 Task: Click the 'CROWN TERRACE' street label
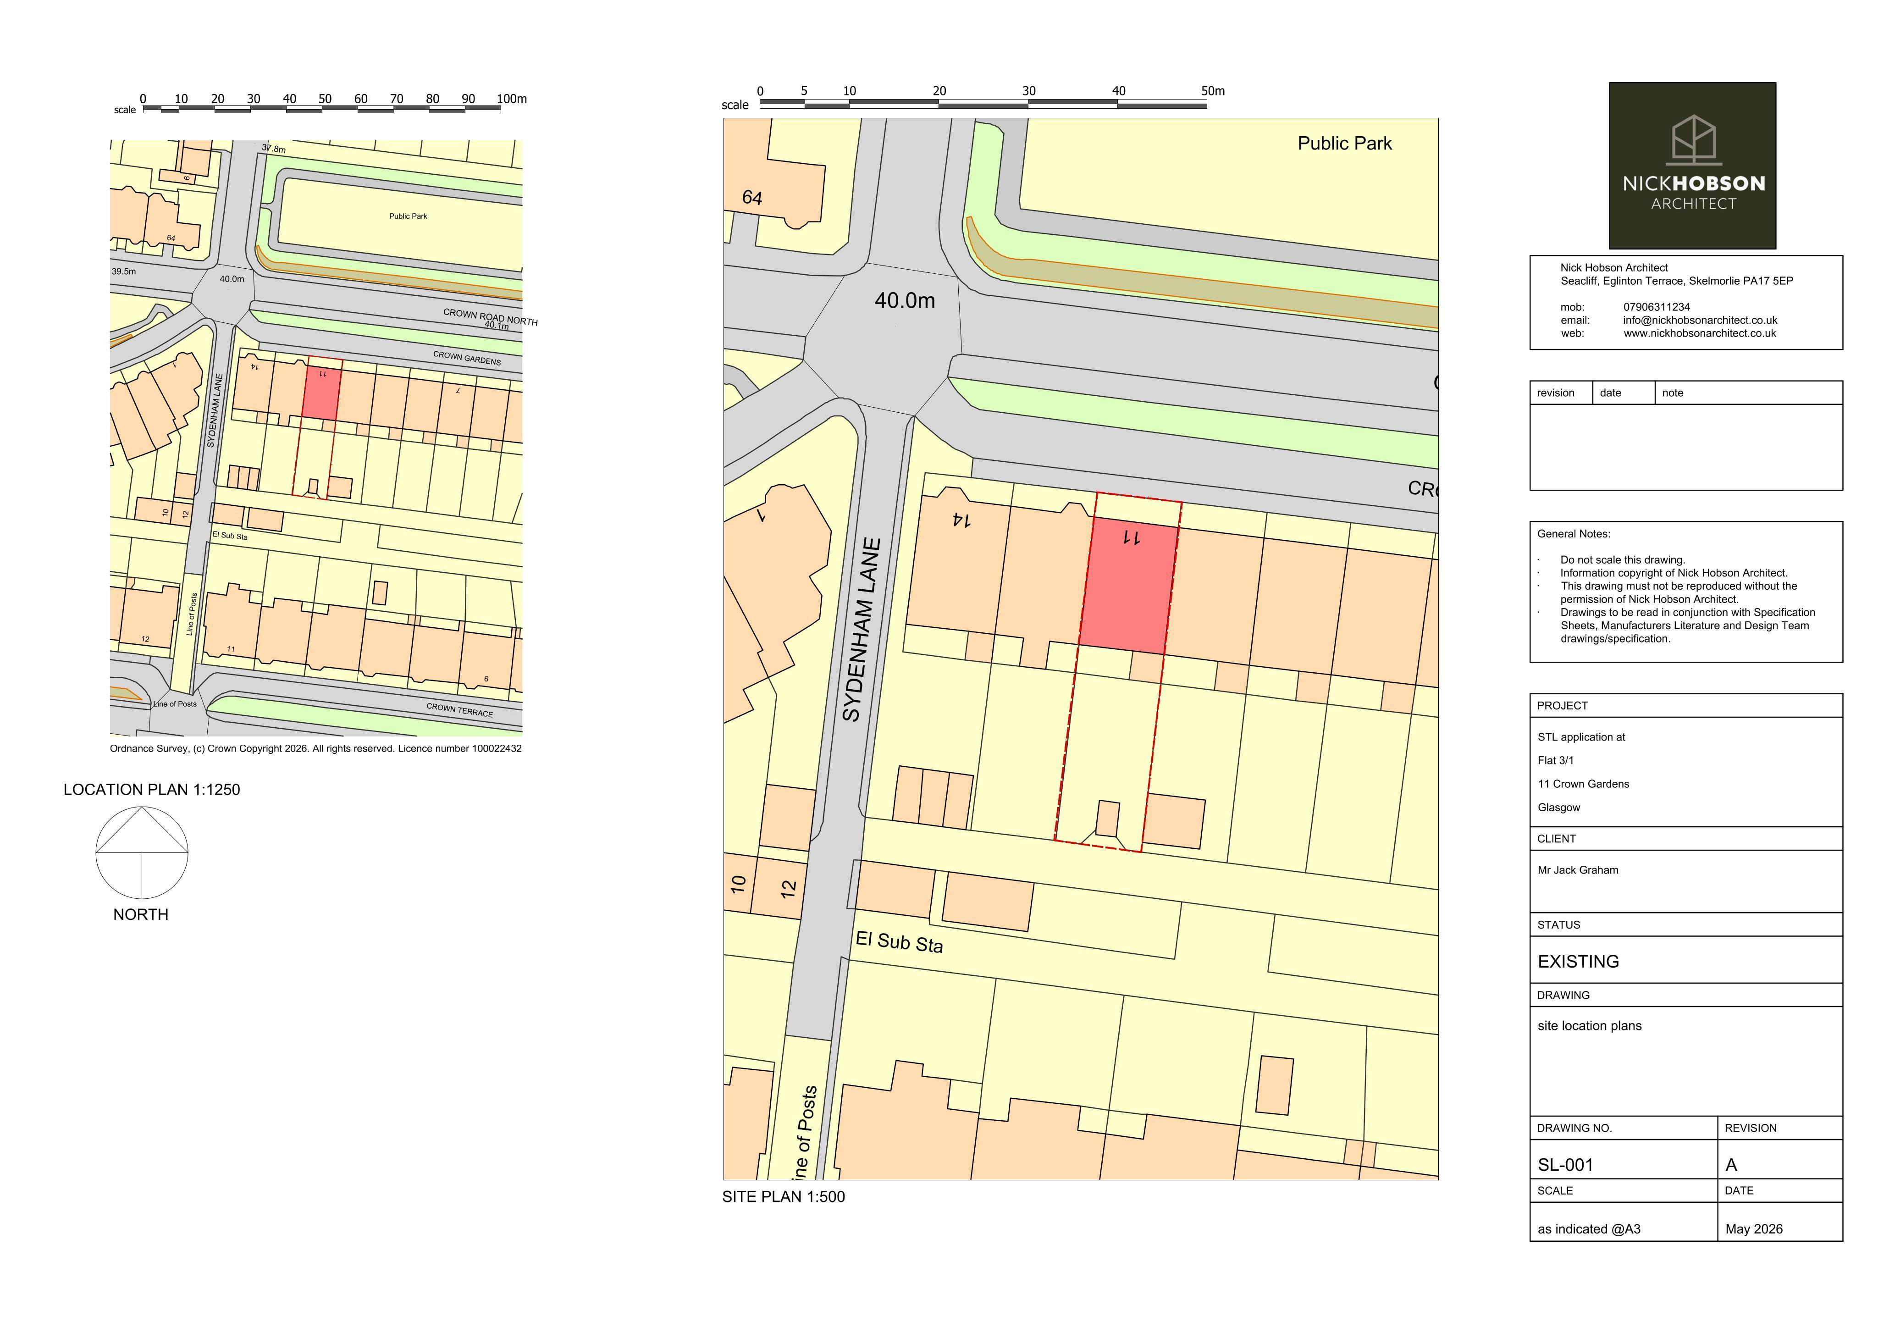(x=460, y=710)
